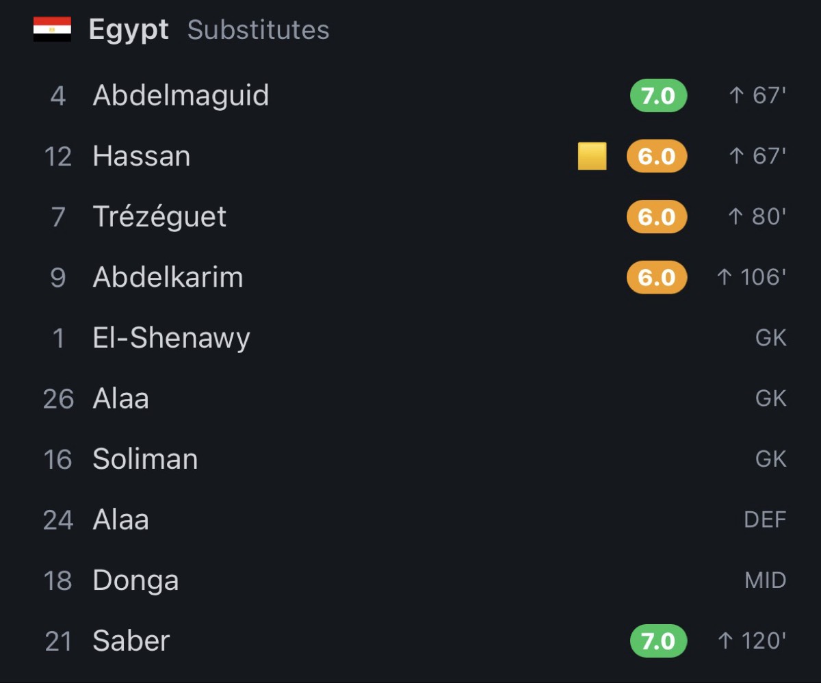Open player Trézéguet's row
This screenshot has width=821, height=683.
[x=410, y=217]
